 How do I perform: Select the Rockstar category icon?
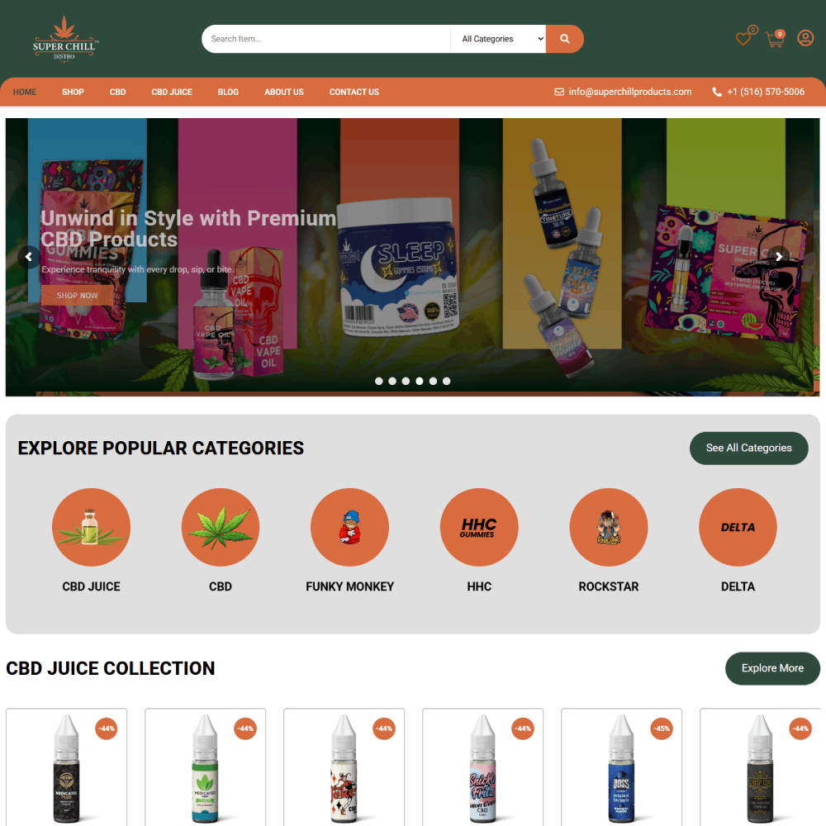[x=609, y=527]
